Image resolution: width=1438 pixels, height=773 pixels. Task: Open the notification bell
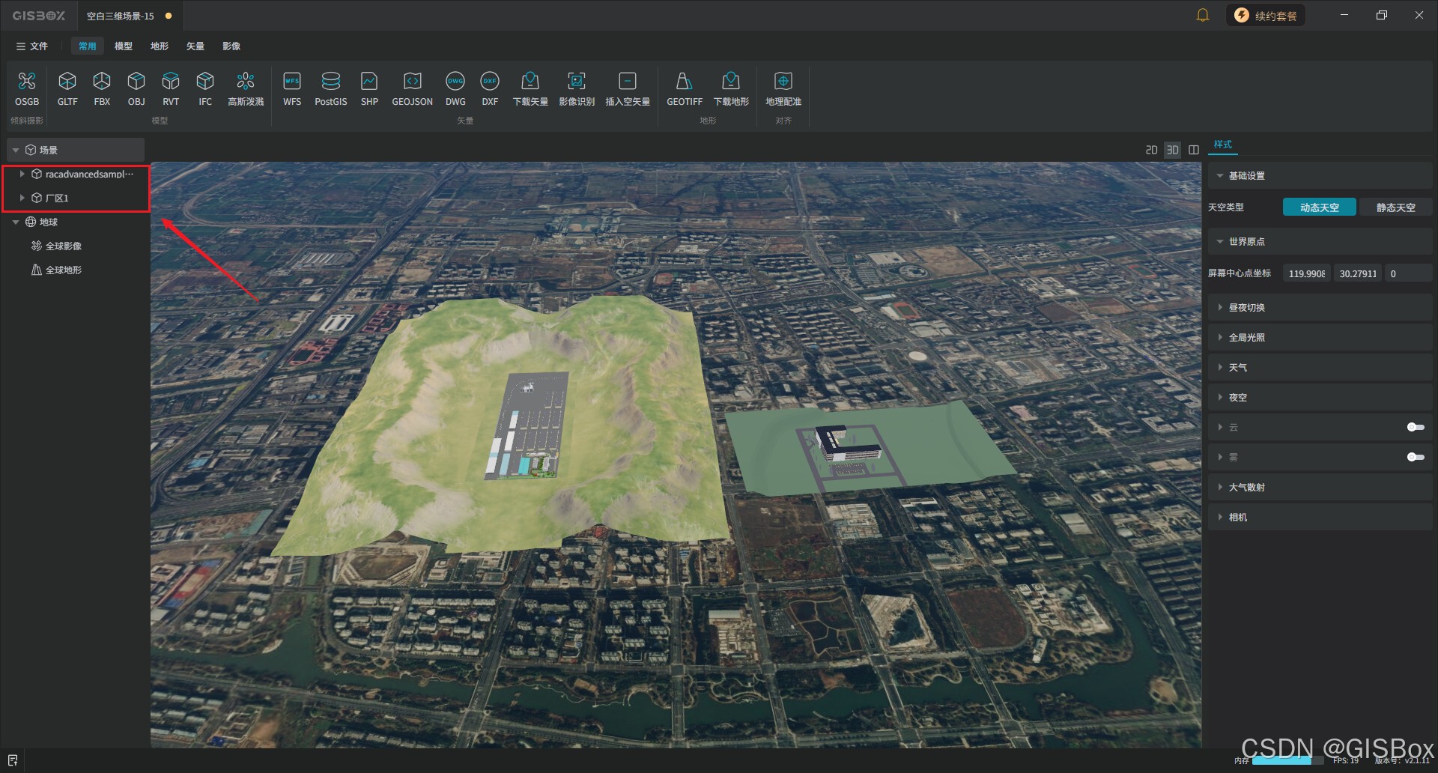pyautogui.click(x=1203, y=15)
